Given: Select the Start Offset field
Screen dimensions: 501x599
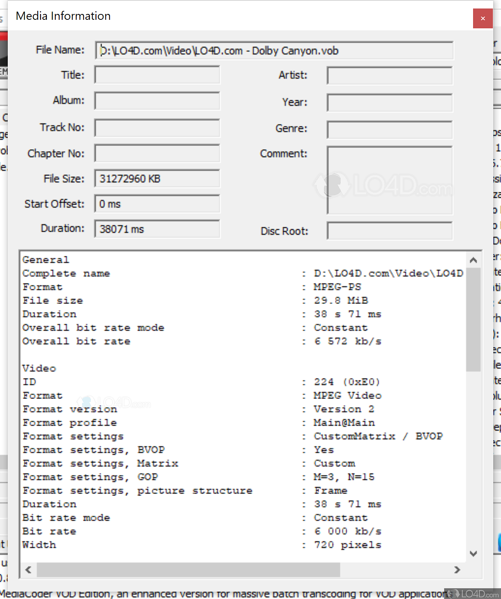Looking at the screenshot, I should (157, 204).
